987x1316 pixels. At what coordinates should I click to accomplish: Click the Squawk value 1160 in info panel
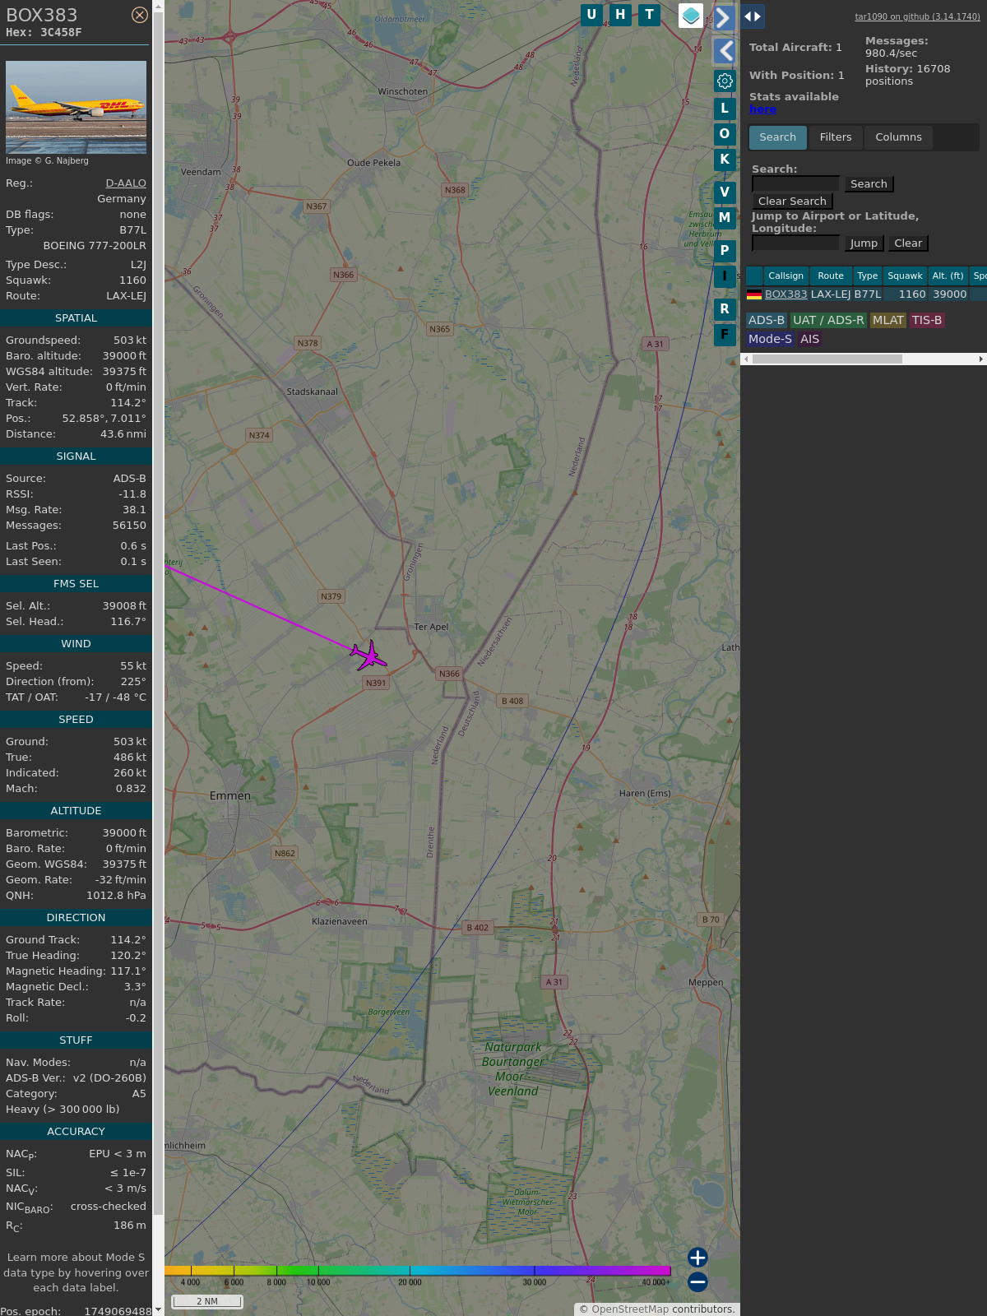tap(132, 280)
